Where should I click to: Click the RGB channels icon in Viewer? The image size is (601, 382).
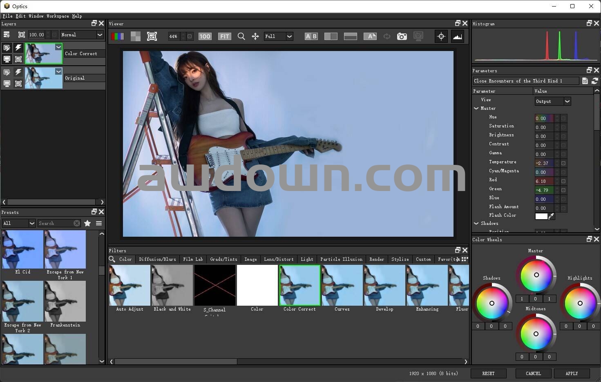[x=117, y=36]
